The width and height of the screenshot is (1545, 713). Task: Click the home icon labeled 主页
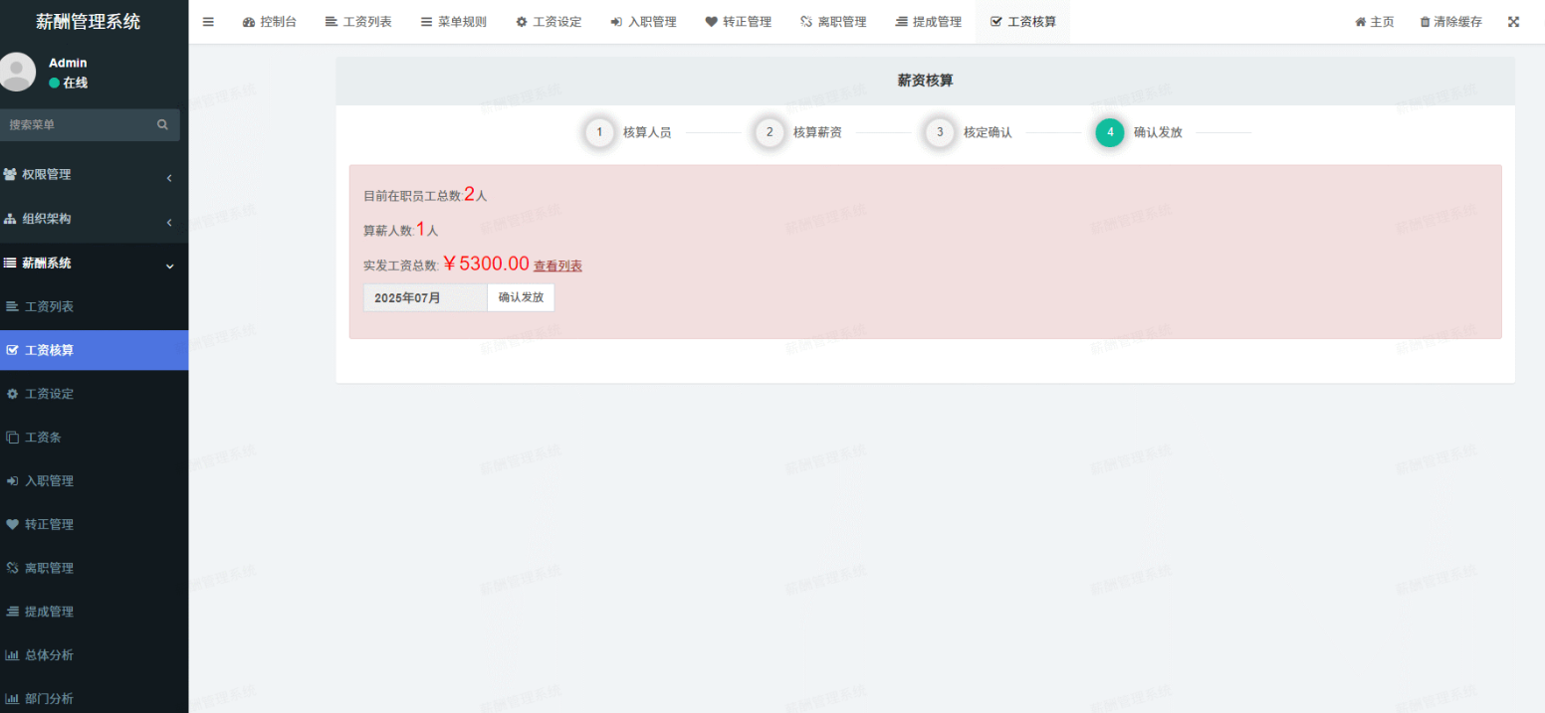[1360, 22]
